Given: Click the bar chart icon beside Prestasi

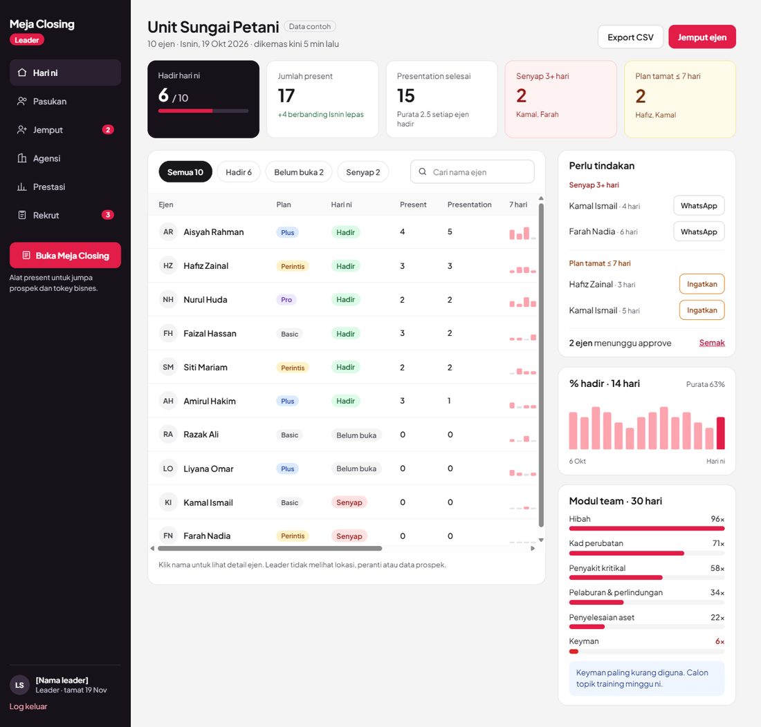Looking at the screenshot, I should [x=22, y=187].
